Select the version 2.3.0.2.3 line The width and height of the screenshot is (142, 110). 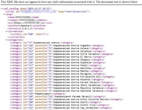26,29
